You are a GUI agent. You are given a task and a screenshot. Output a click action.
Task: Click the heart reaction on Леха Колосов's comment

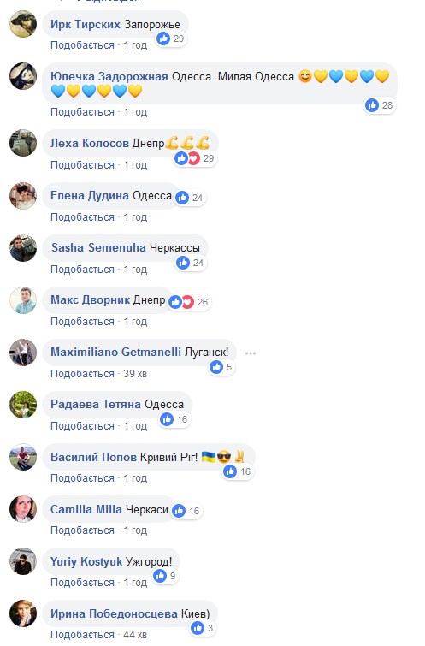tap(193, 158)
